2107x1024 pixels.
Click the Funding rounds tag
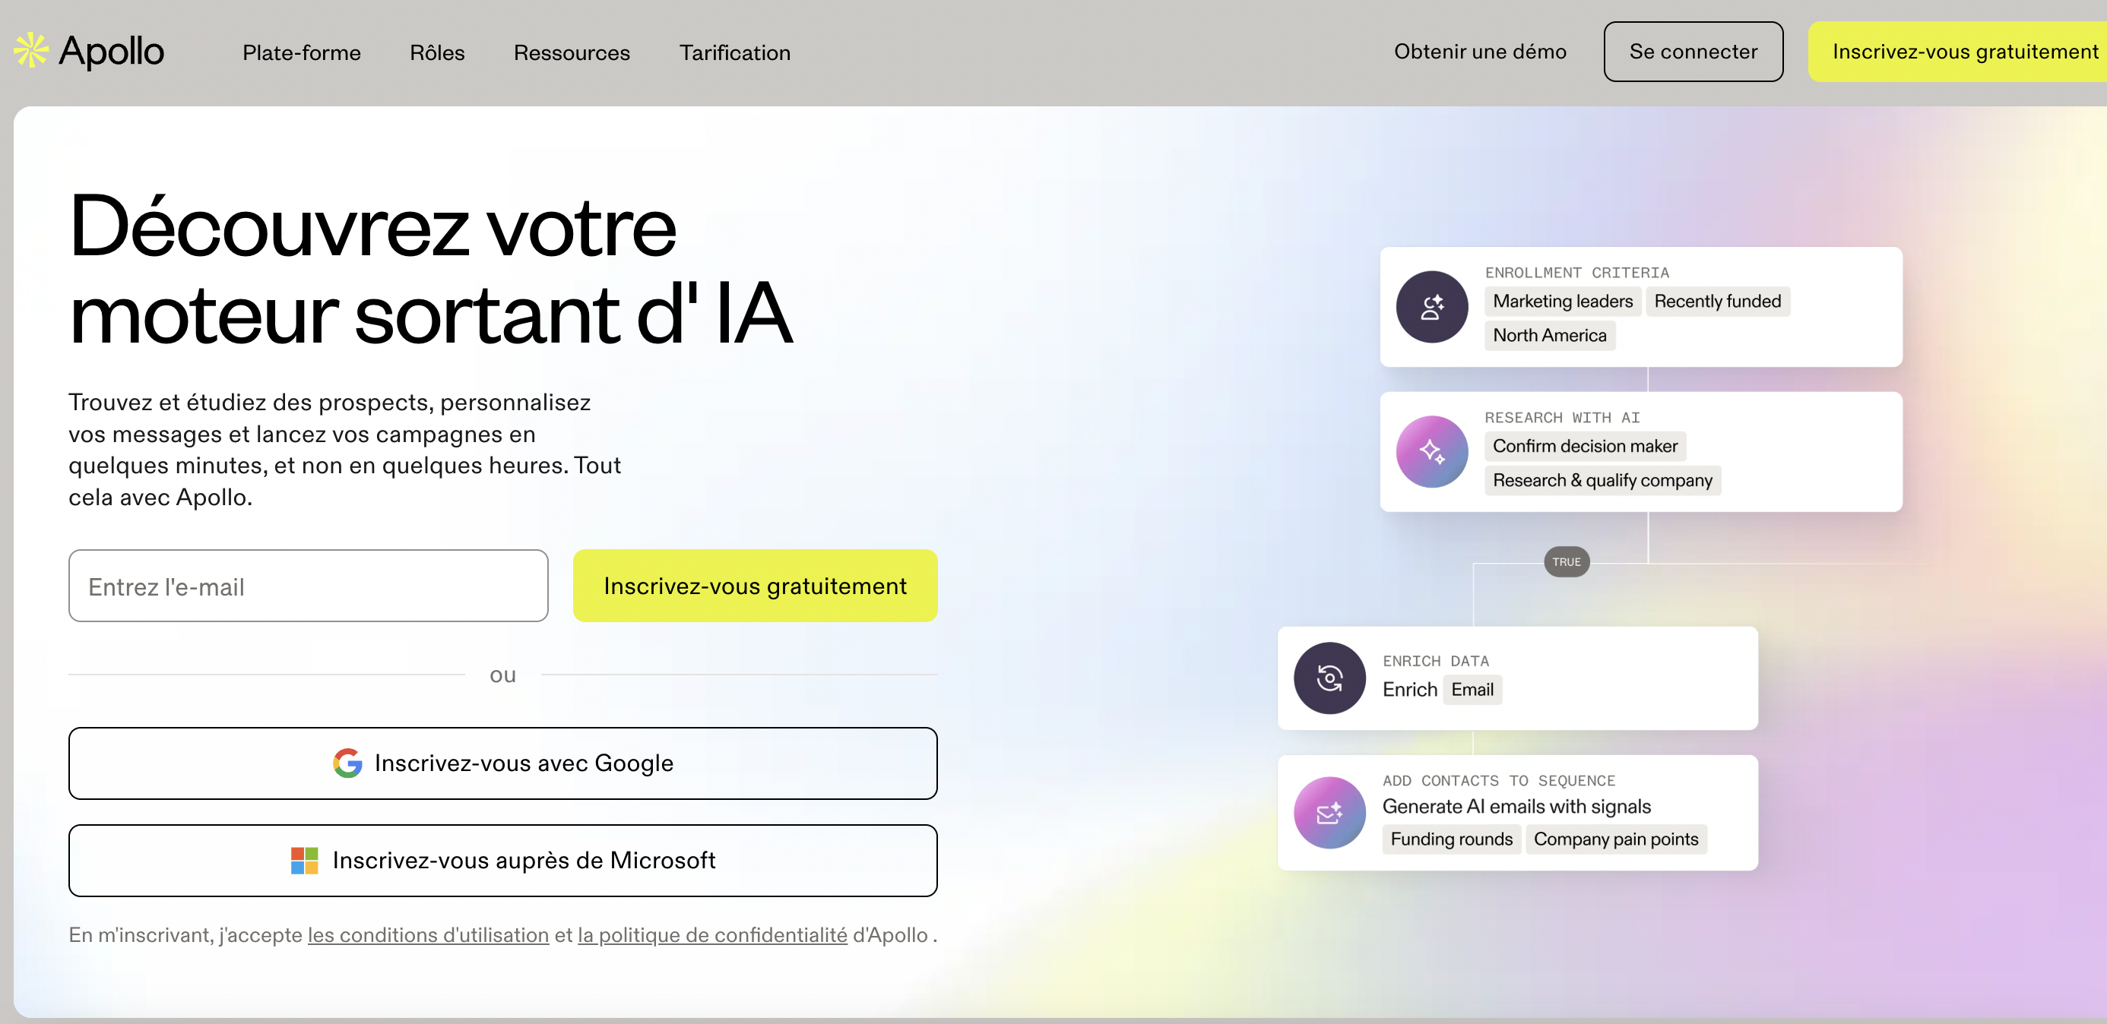pyautogui.click(x=1451, y=839)
